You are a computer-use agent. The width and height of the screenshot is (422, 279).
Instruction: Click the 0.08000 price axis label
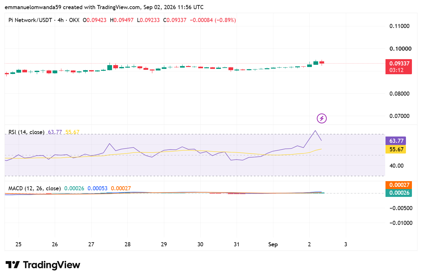pyautogui.click(x=399, y=93)
